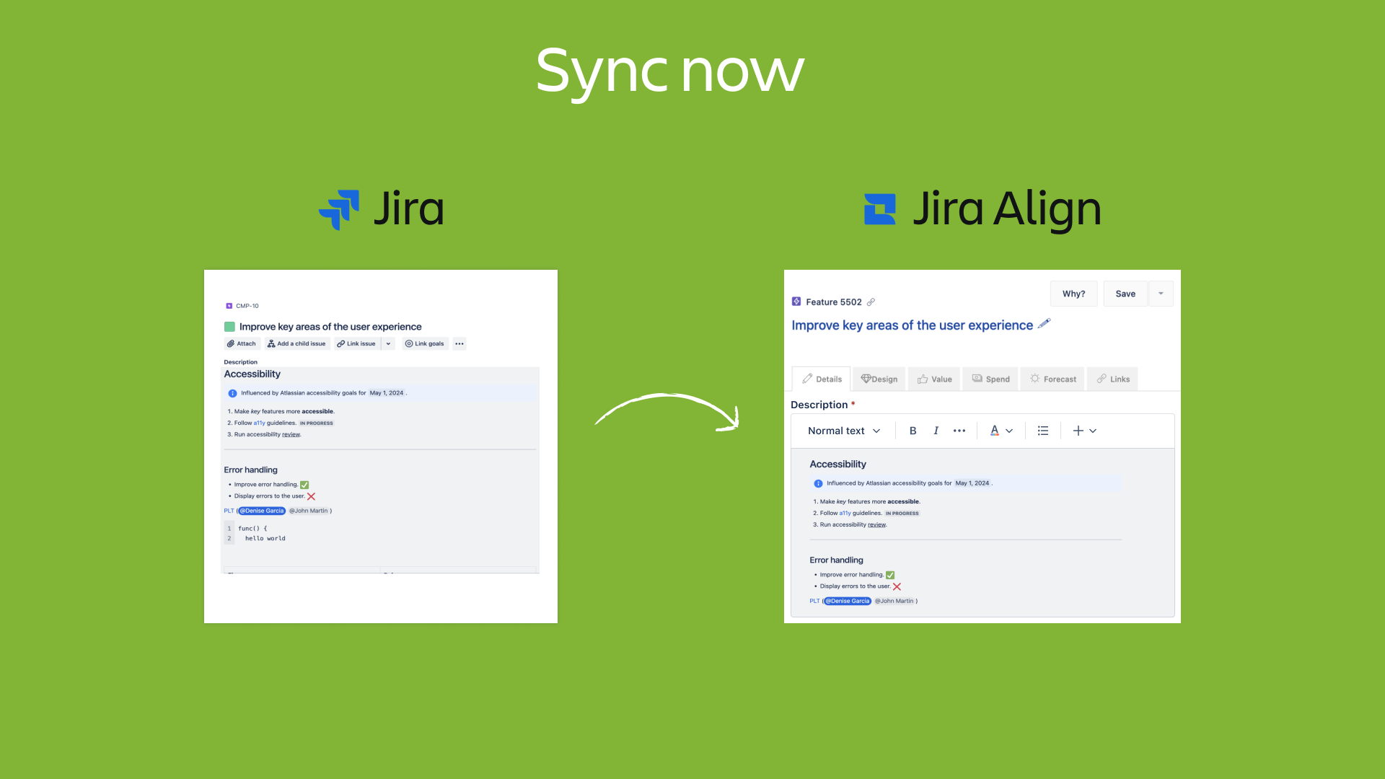Open the Save button dropdown arrow

tap(1162, 294)
